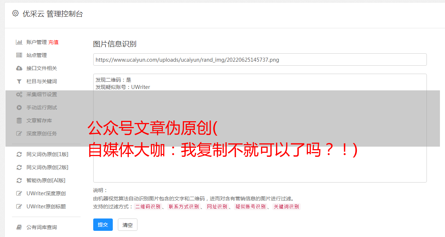The image size is (445, 237).
Task: Click the refresh icon for 智能伪原创[AI版]
Action: [19, 180]
